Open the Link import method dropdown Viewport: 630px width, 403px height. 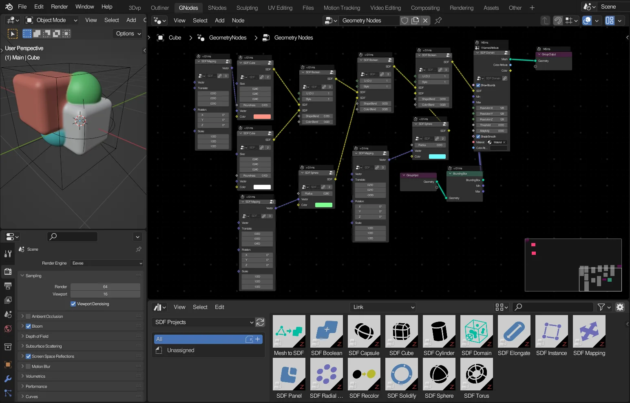pos(382,307)
